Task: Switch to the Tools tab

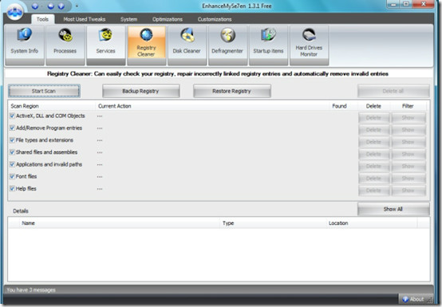Action: click(x=42, y=19)
